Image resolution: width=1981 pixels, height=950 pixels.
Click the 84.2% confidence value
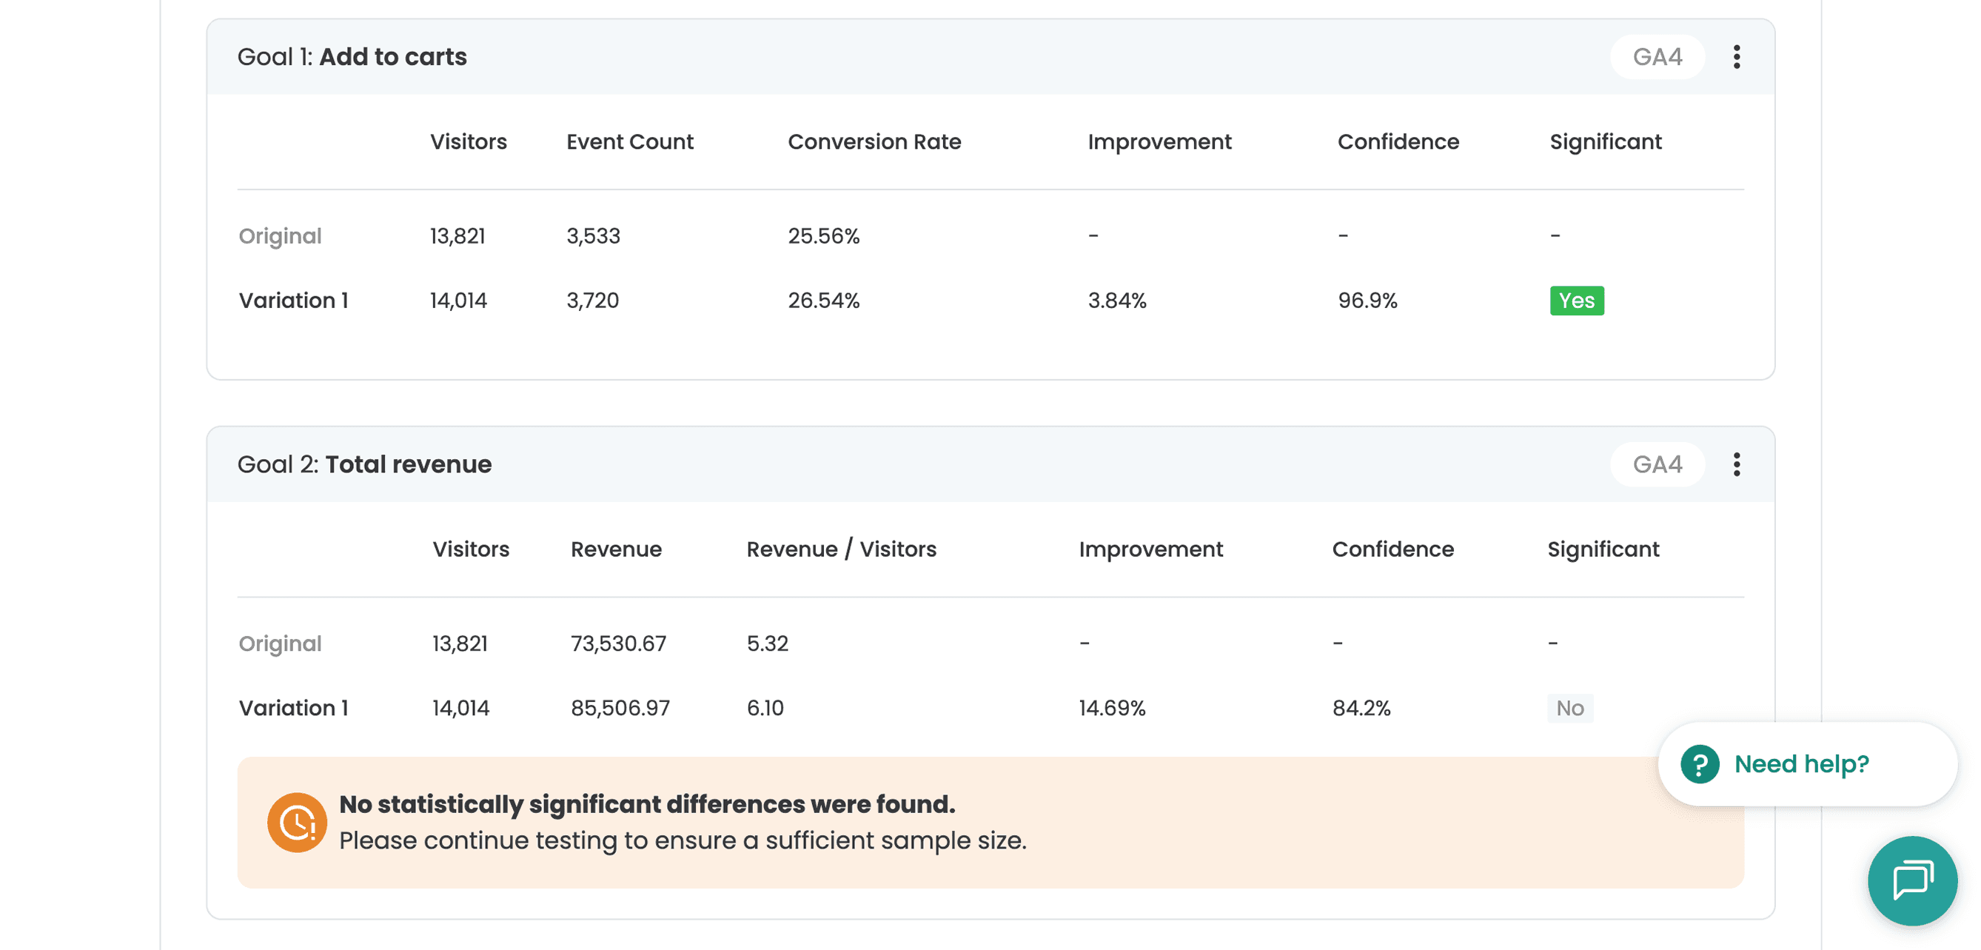click(1361, 709)
